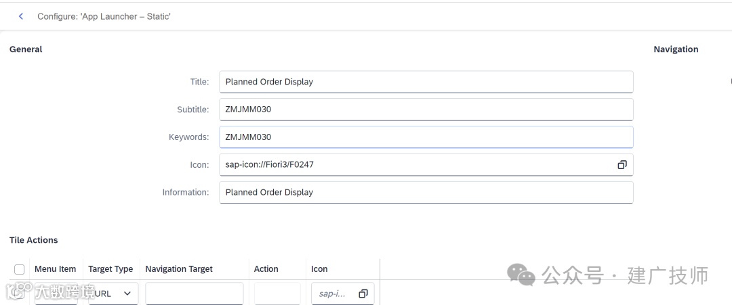
Task: Tick the select-all checkbox in Tile Actions header
Action: tap(19, 269)
